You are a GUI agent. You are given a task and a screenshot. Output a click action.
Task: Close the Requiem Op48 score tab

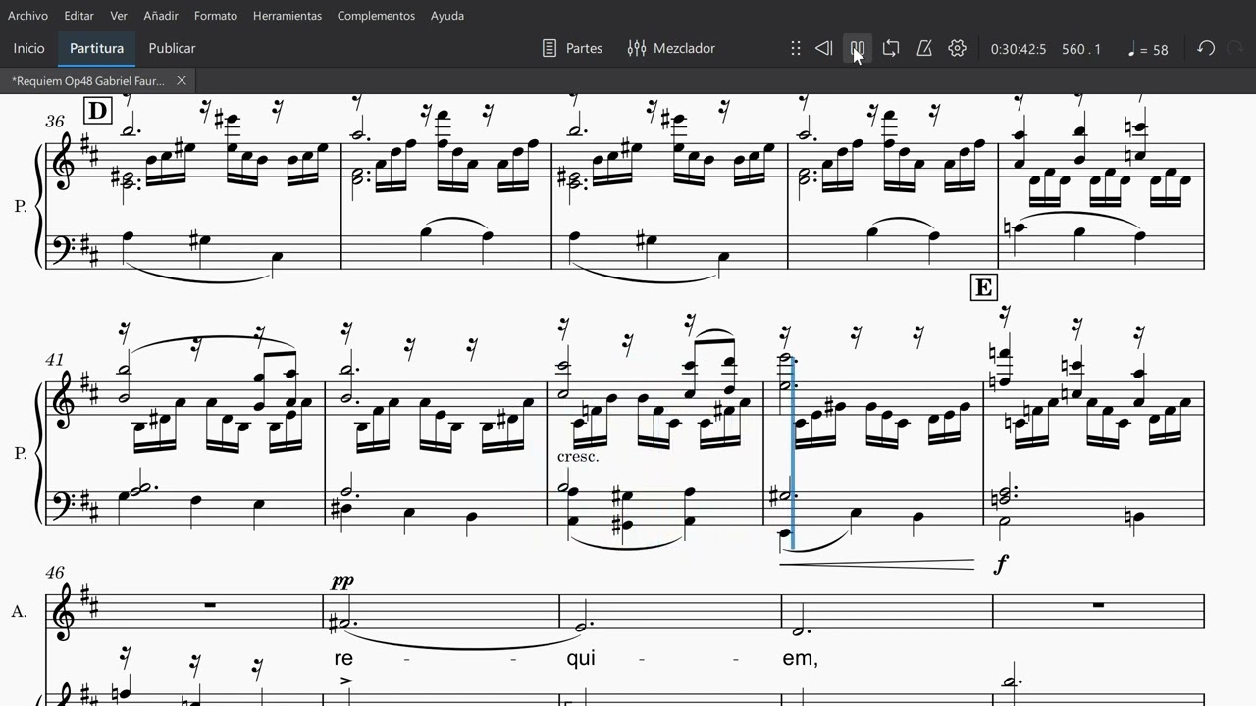[181, 80]
